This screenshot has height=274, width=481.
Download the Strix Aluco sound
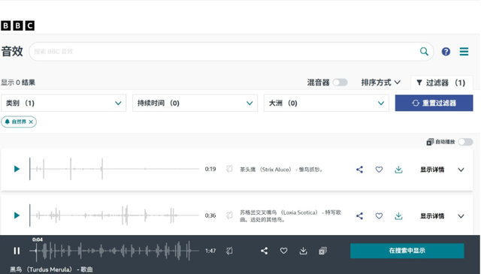pyautogui.click(x=398, y=170)
